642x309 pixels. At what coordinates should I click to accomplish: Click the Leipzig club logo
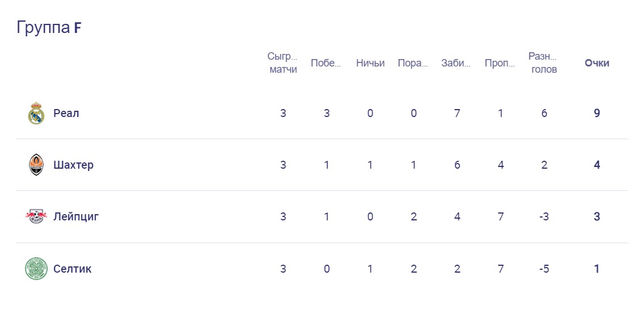(36, 216)
